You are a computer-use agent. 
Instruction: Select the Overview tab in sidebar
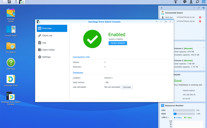coord(52,28)
